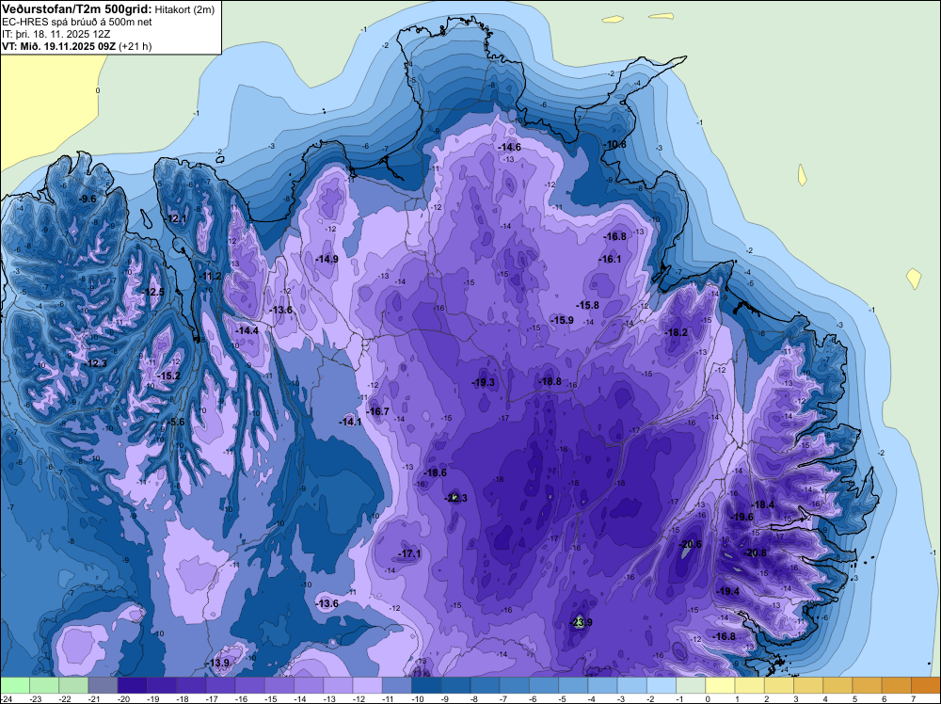Click the Veðurstofan/T2m 500grid title text

coord(76,8)
